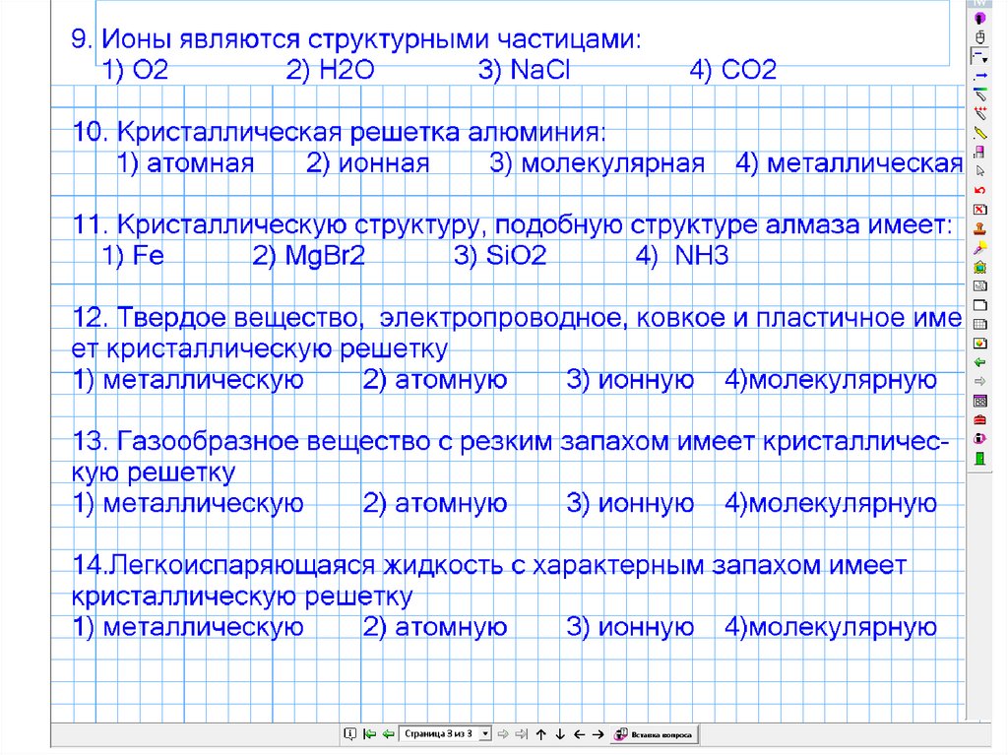The image size is (1008, 755).
Task: Choose '3) SiO2' in question 11
Action: (500, 256)
